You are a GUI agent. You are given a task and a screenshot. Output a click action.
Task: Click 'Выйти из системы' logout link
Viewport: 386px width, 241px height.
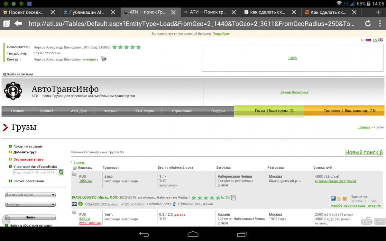[20, 74]
